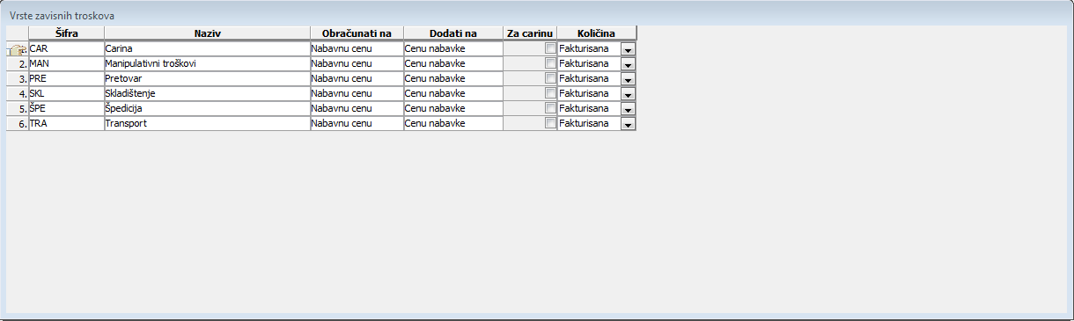This screenshot has height=321, width=1074.
Task: Click the Količina column header
Action: [596, 33]
